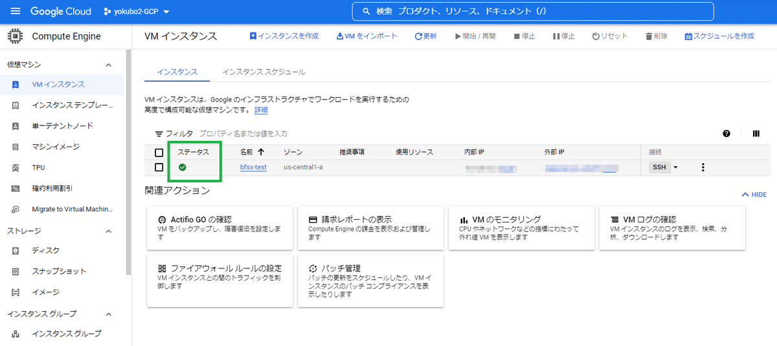The width and height of the screenshot is (777, 346).
Task: Open the bfsx-test instance link
Action: point(253,168)
